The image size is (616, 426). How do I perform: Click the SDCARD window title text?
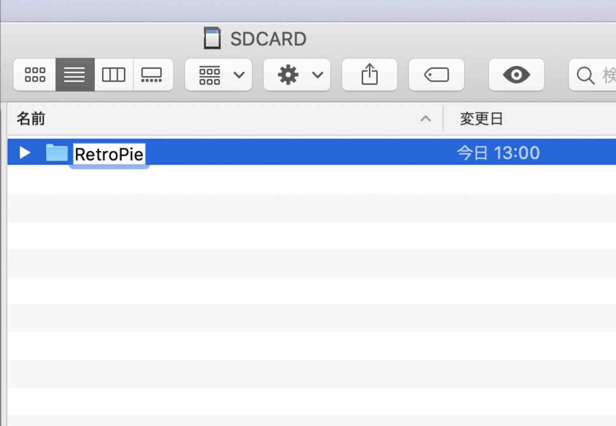[268, 39]
